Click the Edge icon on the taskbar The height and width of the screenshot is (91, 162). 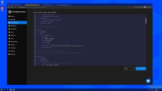pyautogui.click(x=11, y=90)
